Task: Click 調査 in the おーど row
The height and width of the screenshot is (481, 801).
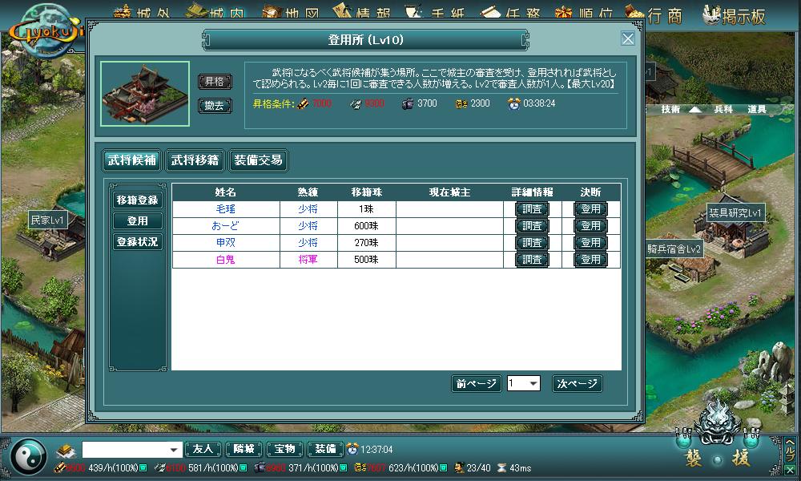Action: [x=532, y=226]
